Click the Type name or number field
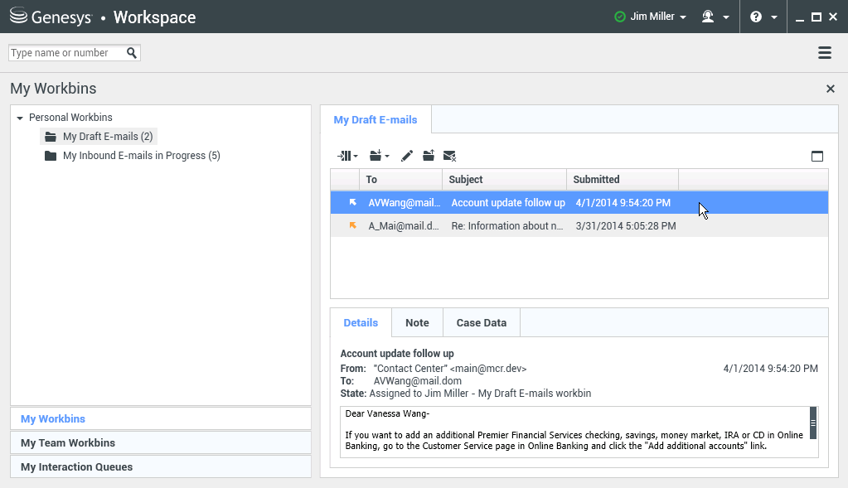The height and width of the screenshot is (488, 848). pyautogui.click(x=66, y=53)
